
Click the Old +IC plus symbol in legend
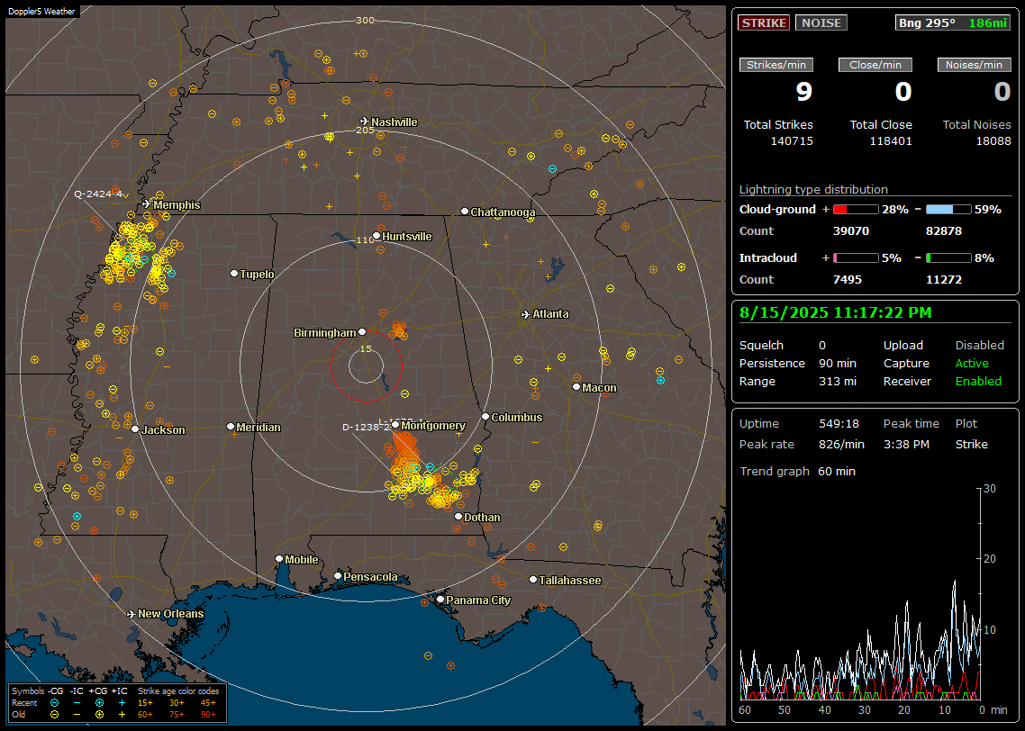click(x=122, y=715)
